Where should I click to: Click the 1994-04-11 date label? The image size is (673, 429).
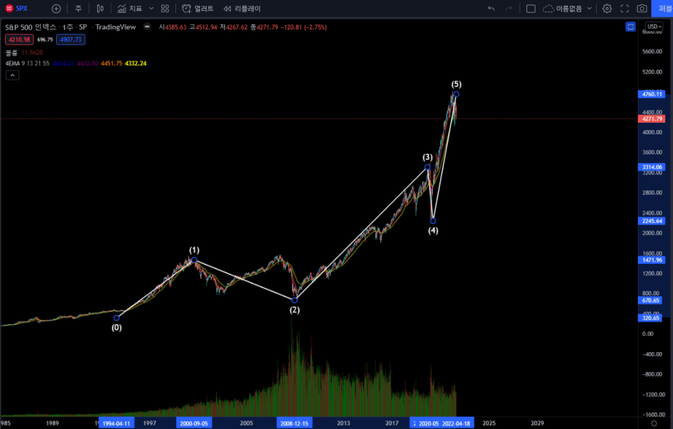pos(116,423)
